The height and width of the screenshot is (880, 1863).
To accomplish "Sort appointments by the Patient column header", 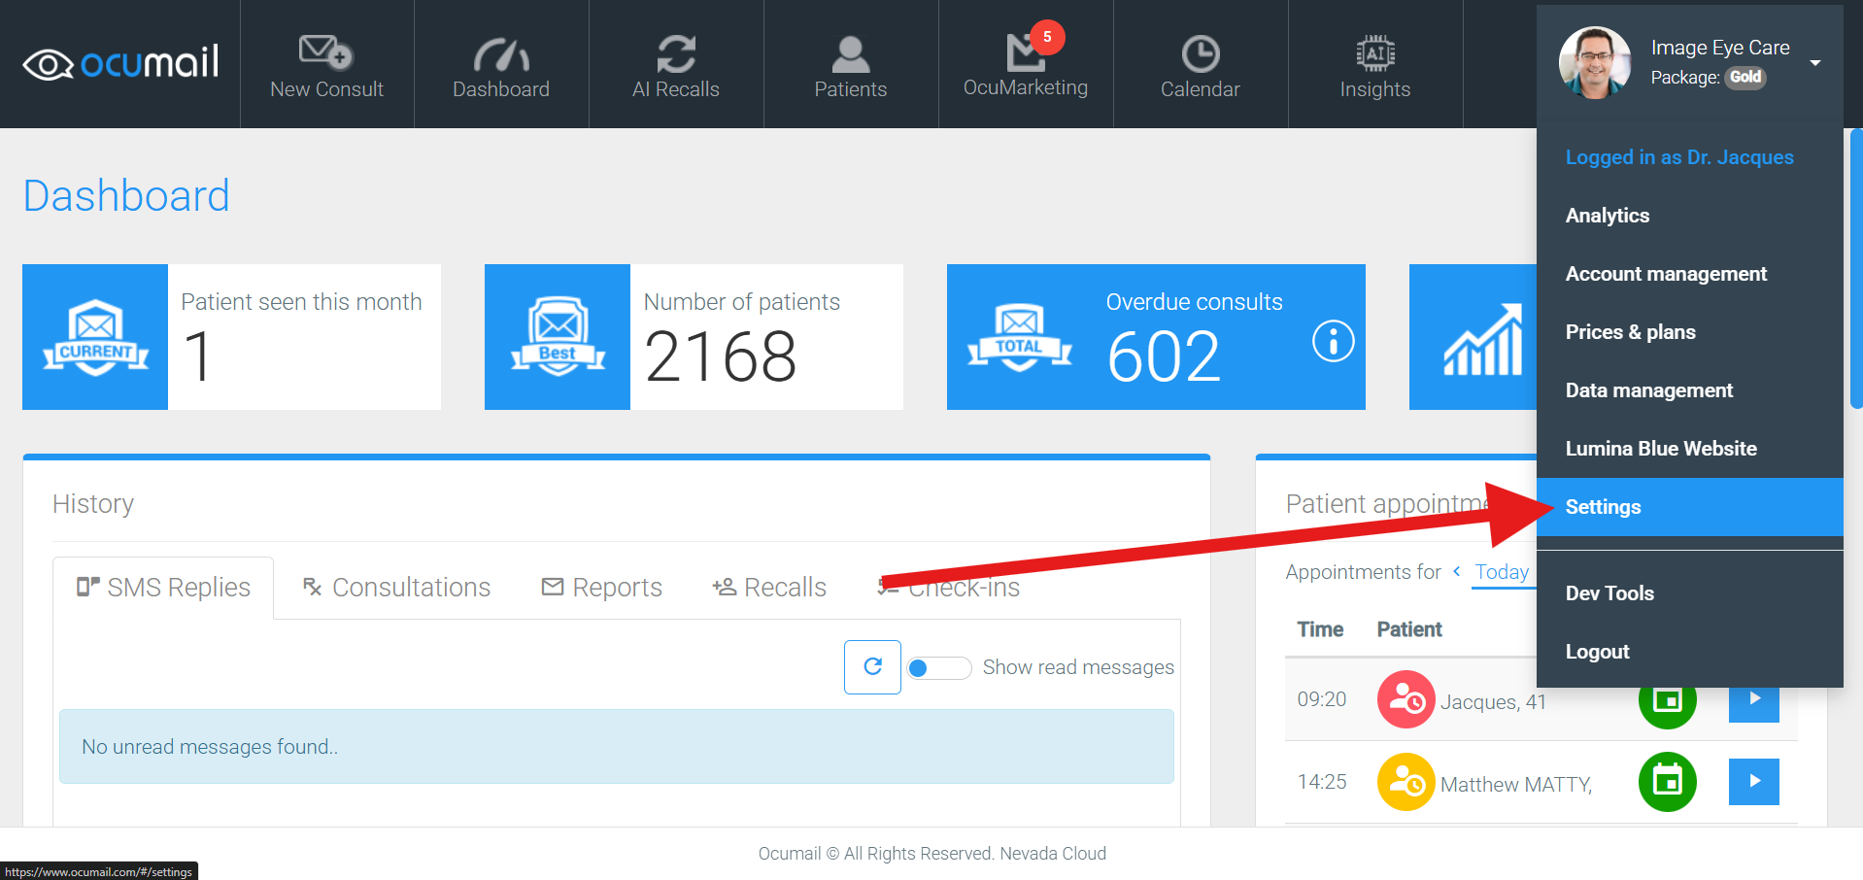I will click(1409, 629).
